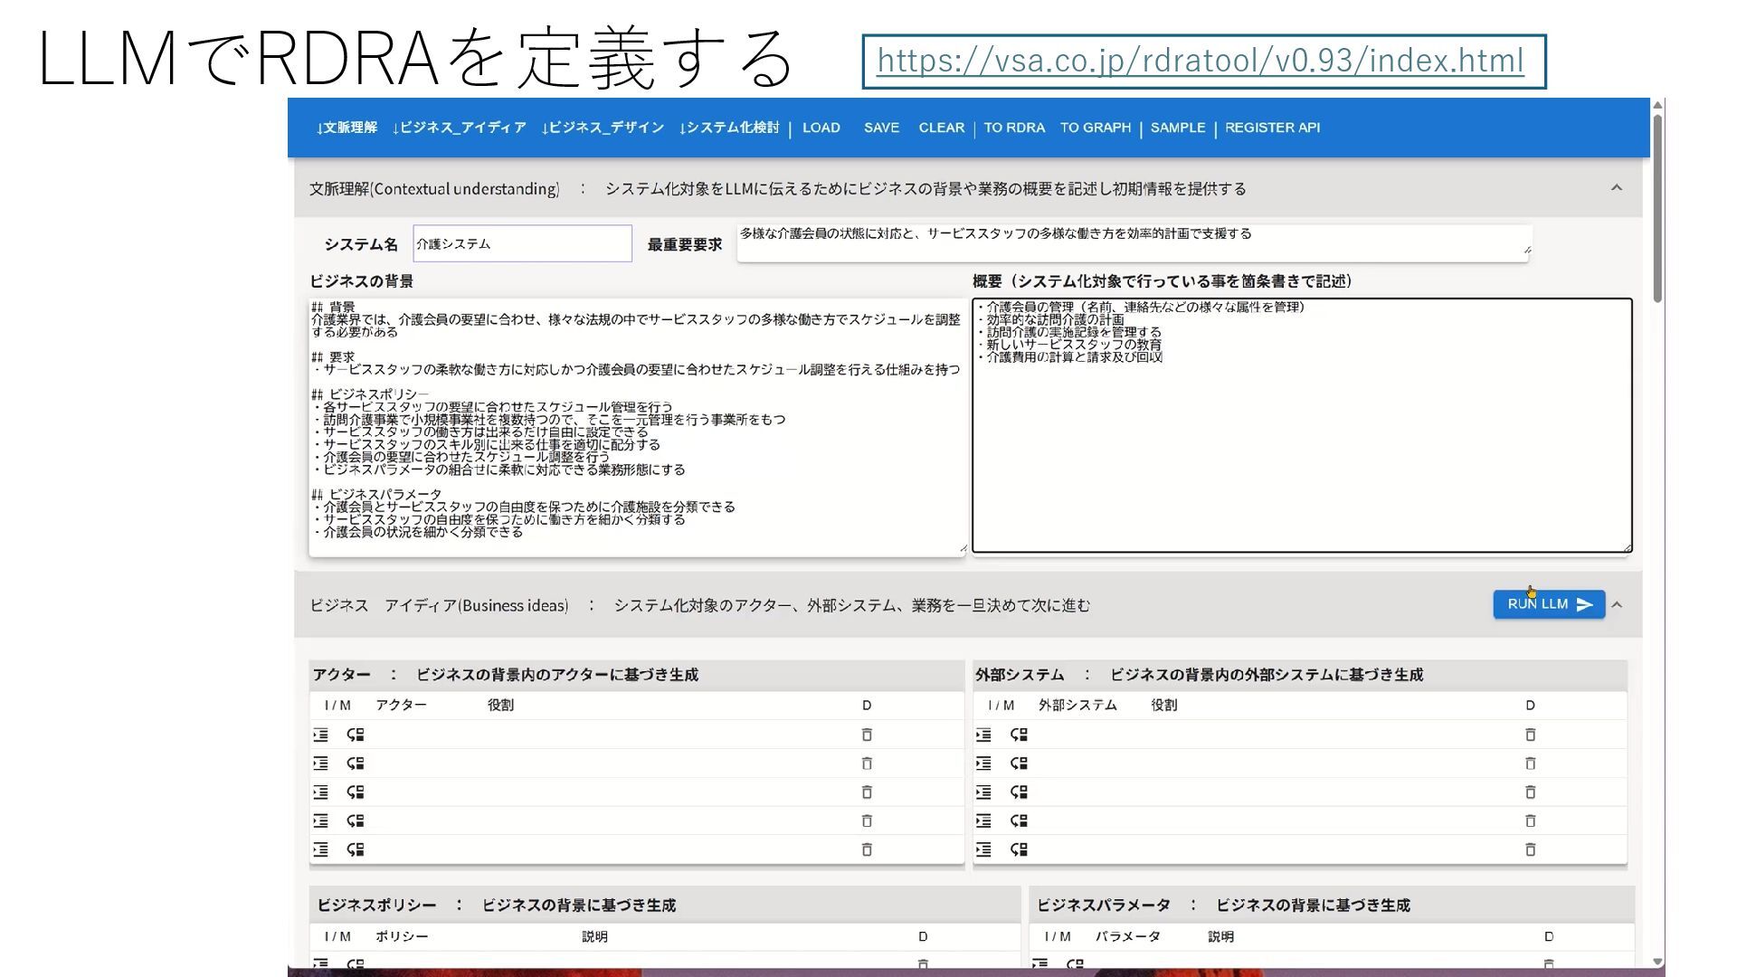Click LLM-modify icon in fifth 外部システム row
1737x977 pixels.
[1019, 849]
